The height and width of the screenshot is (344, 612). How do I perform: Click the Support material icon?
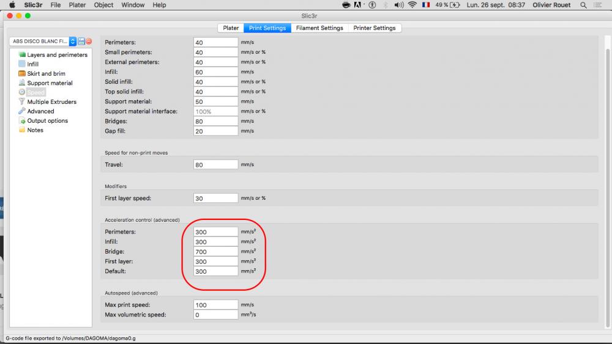(x=22, y=82)
